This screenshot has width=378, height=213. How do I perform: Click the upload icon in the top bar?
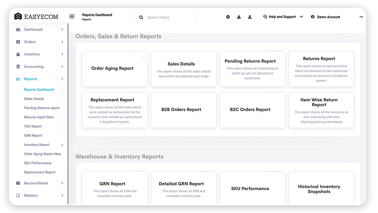[250, 17]
